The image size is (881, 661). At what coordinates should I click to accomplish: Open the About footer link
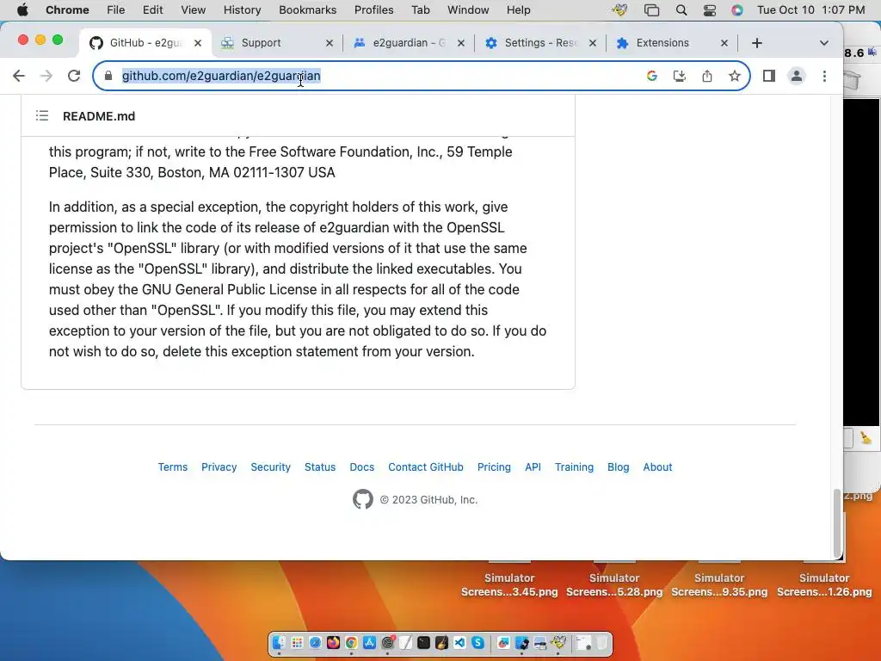[x=657, y=467]
